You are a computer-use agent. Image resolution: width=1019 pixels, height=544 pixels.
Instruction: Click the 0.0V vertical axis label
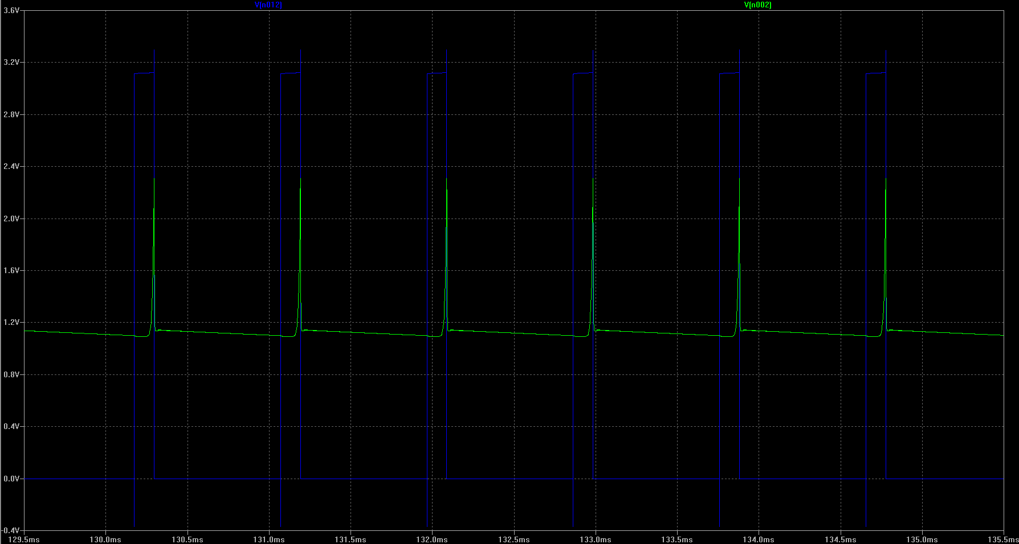(11, 479)
